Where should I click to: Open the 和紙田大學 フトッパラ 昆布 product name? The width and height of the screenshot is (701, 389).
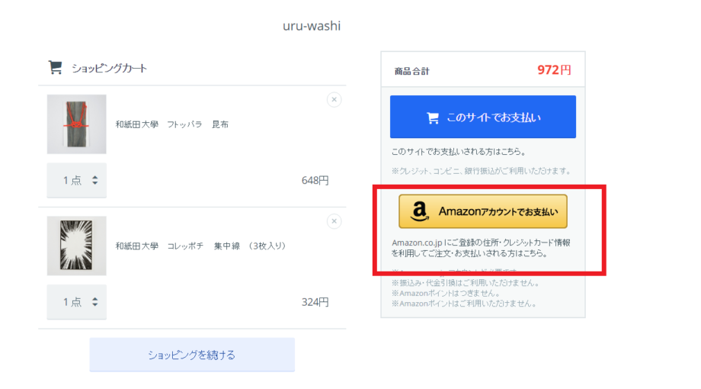(x=171, y=124)
